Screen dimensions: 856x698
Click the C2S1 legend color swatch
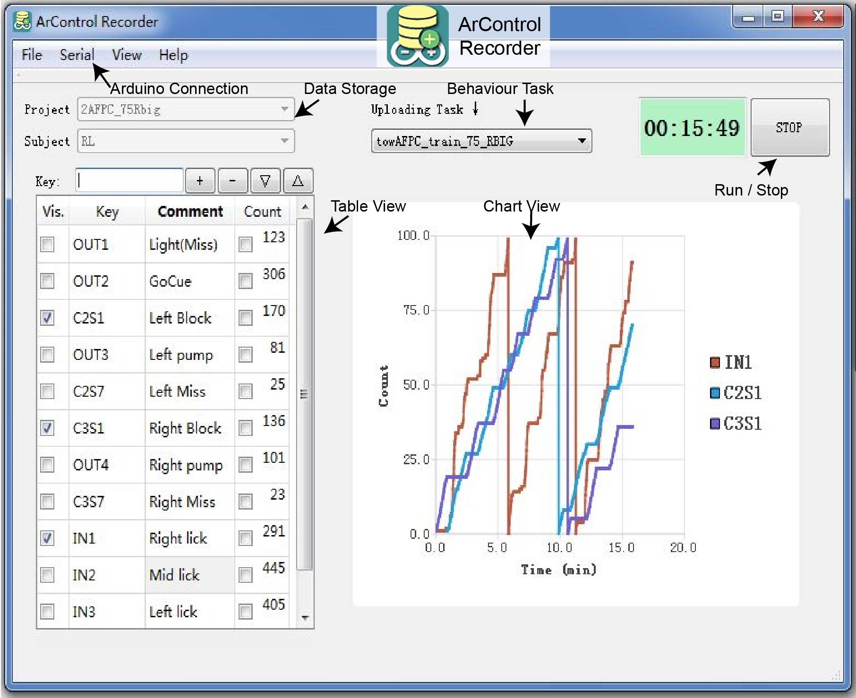click(x=715, y=393)
